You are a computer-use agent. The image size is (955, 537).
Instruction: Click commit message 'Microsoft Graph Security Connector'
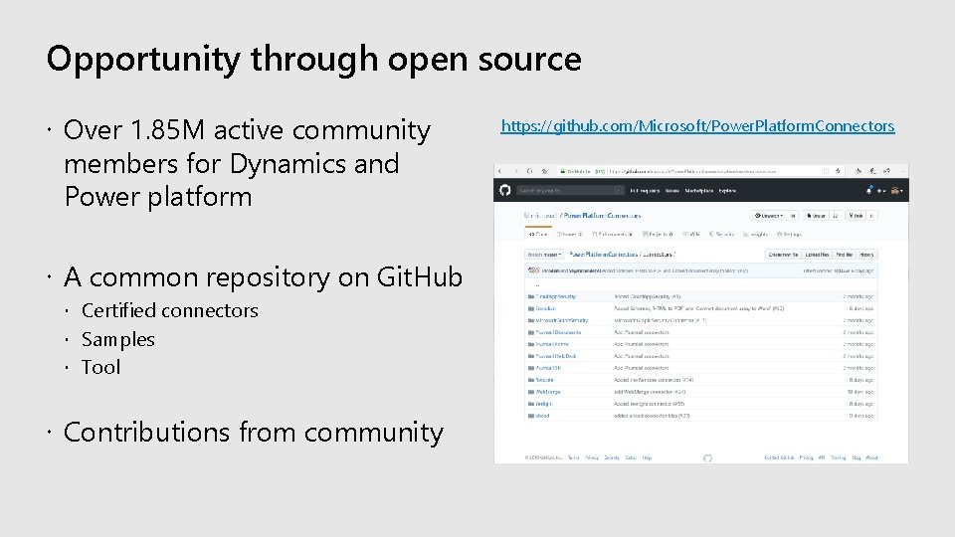[661, 321]
